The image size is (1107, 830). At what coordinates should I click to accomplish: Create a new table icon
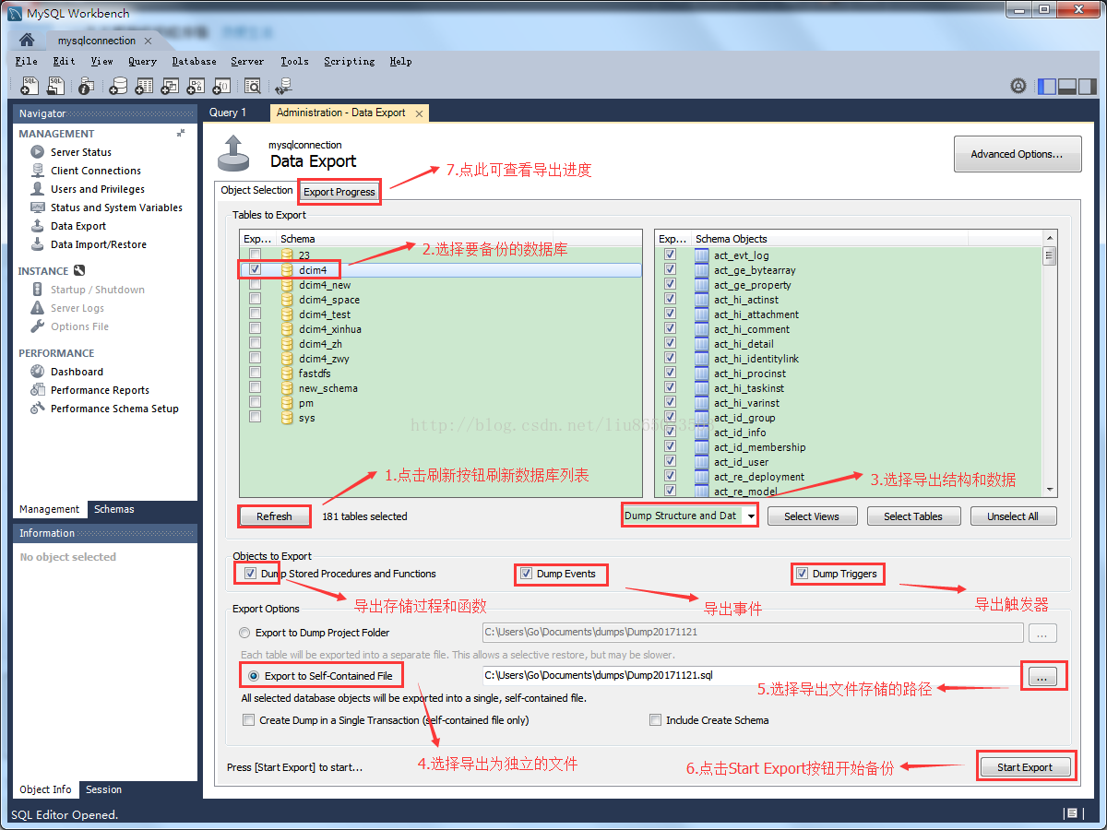click(144, 86)
